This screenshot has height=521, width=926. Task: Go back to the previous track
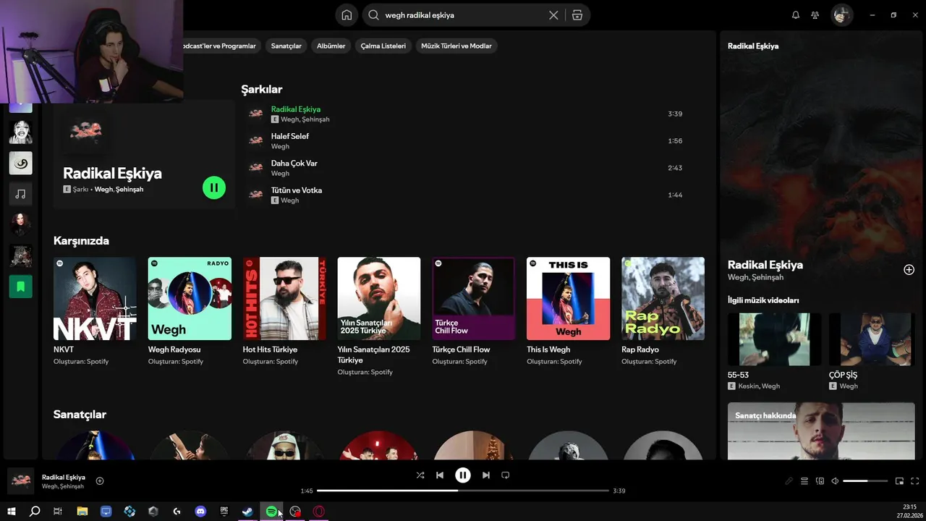point(440,475)
